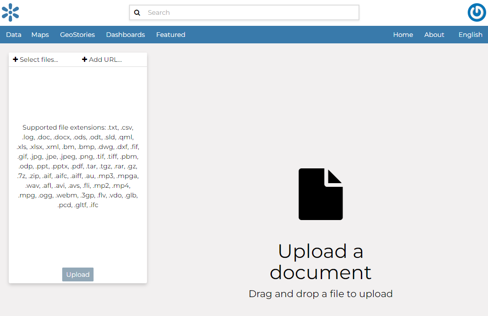The height and width of the screenshot is (316, 488).
Task: Select the Featured menu item
Action: [171, 35]
